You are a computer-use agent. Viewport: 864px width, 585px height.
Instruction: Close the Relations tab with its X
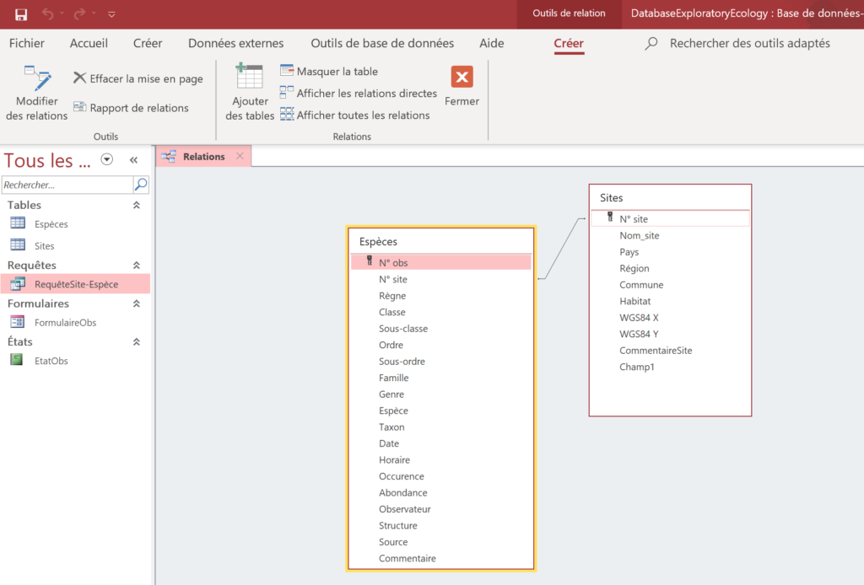(x=240, y=156)
